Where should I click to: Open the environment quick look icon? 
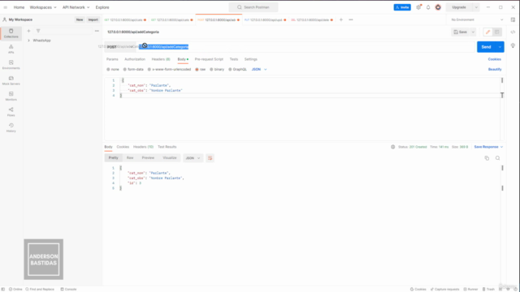pos(513,19)
